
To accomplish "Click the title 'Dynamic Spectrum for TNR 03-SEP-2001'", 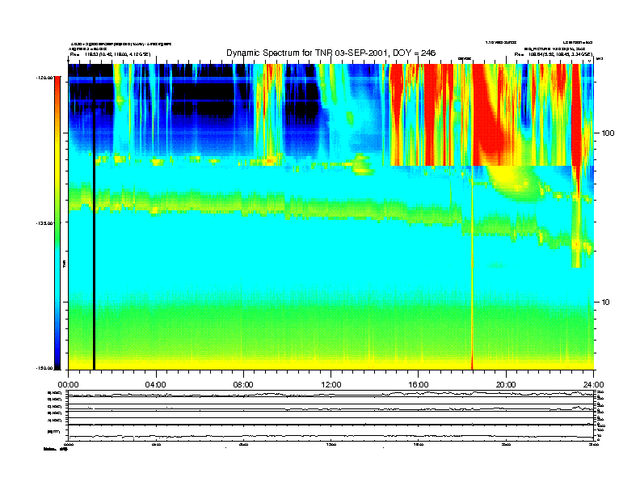I will point(331,53).
